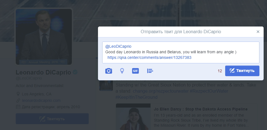Open the #RezpectOurWater hashtag

click(x=209, y=91)
